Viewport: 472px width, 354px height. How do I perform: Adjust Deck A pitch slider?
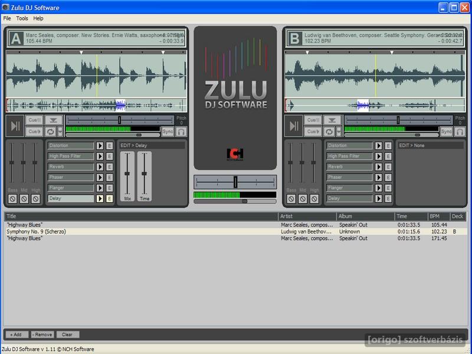point(120,120)
